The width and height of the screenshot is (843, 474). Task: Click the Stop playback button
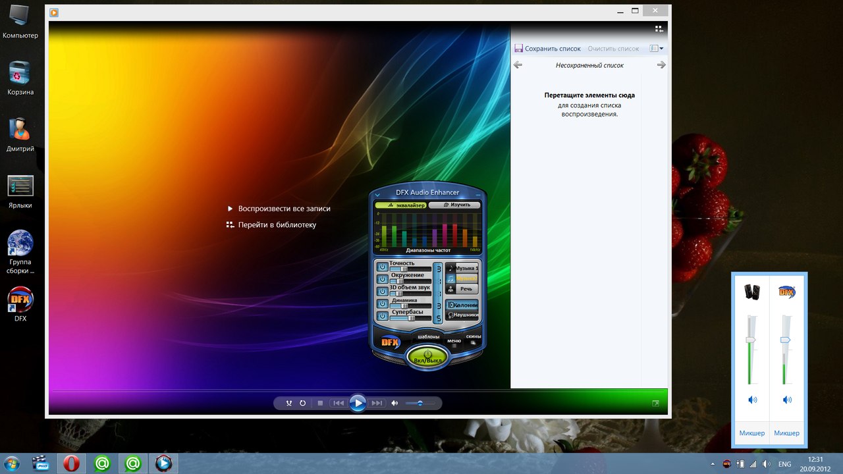tap(320, 403)
